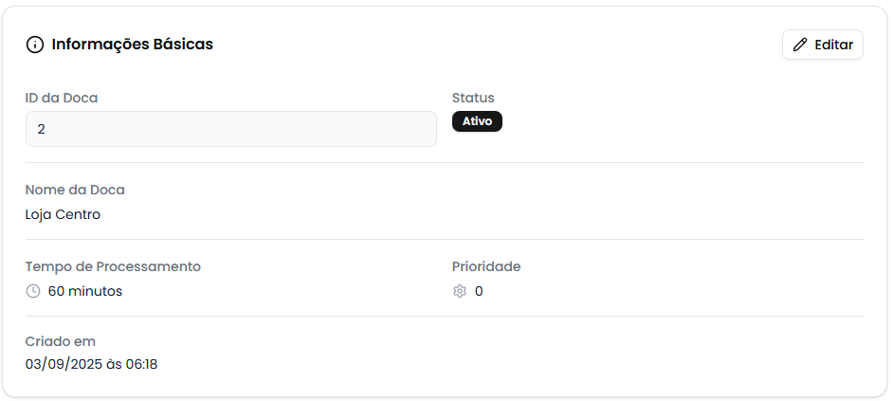Click the Criado em label
The width and height of the screenshot is (893, 401).
click(x=61, y=341)
